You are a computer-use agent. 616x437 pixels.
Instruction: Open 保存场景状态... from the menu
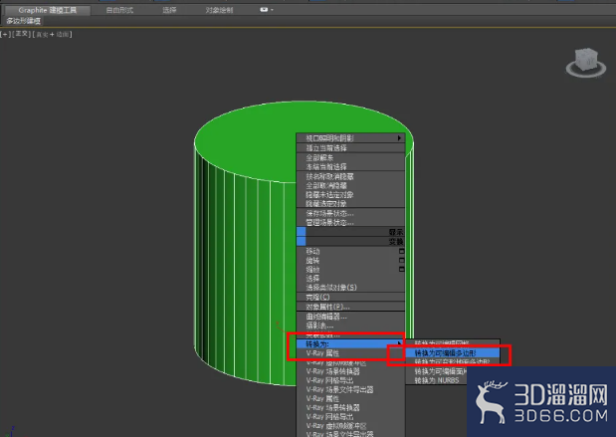(350, 214)
